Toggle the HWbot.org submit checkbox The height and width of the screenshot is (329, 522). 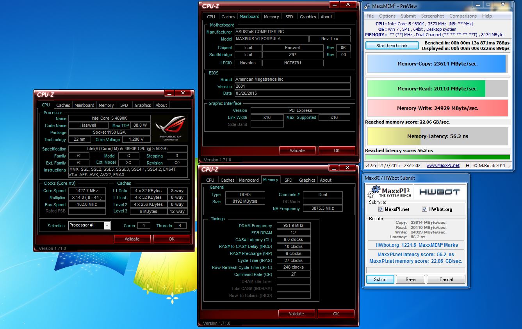(424, 209)
